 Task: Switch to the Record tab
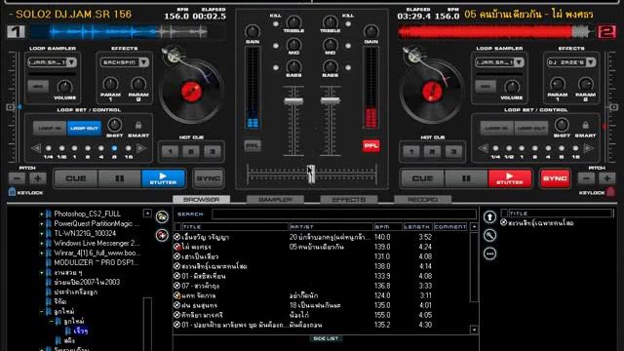[x=422, y=199]
